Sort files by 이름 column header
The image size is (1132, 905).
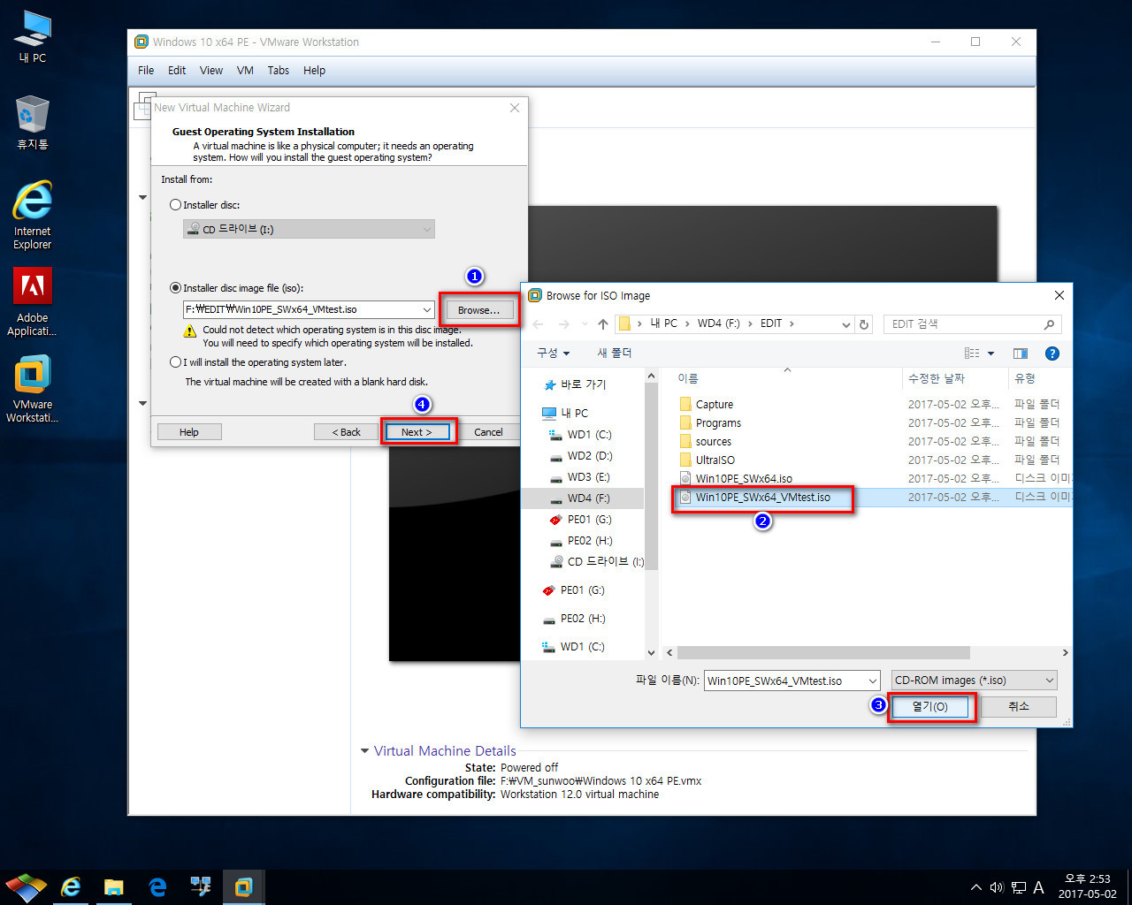[x=688, y=378]
